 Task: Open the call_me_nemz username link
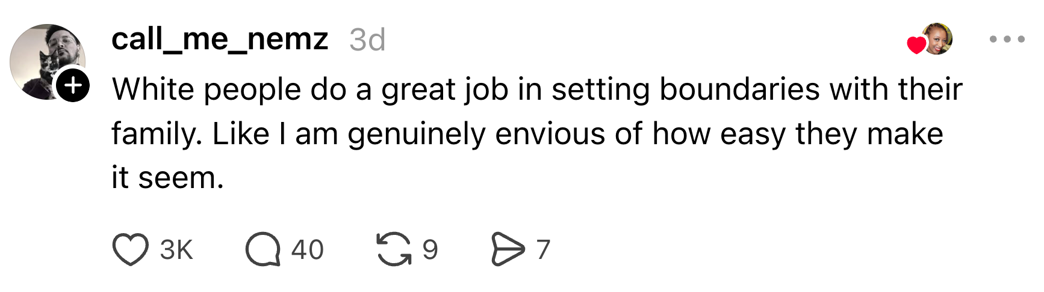[220, 40]
